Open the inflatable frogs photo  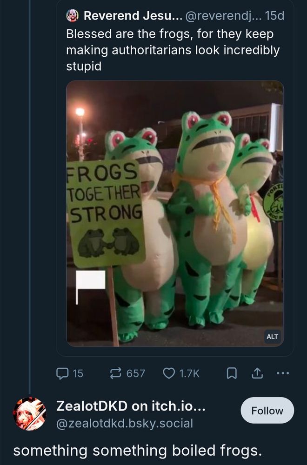(175, 213)
